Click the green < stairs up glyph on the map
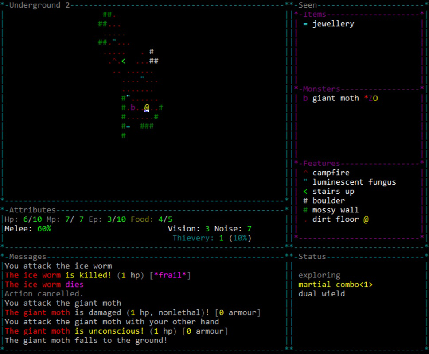 tap(123, 61)
